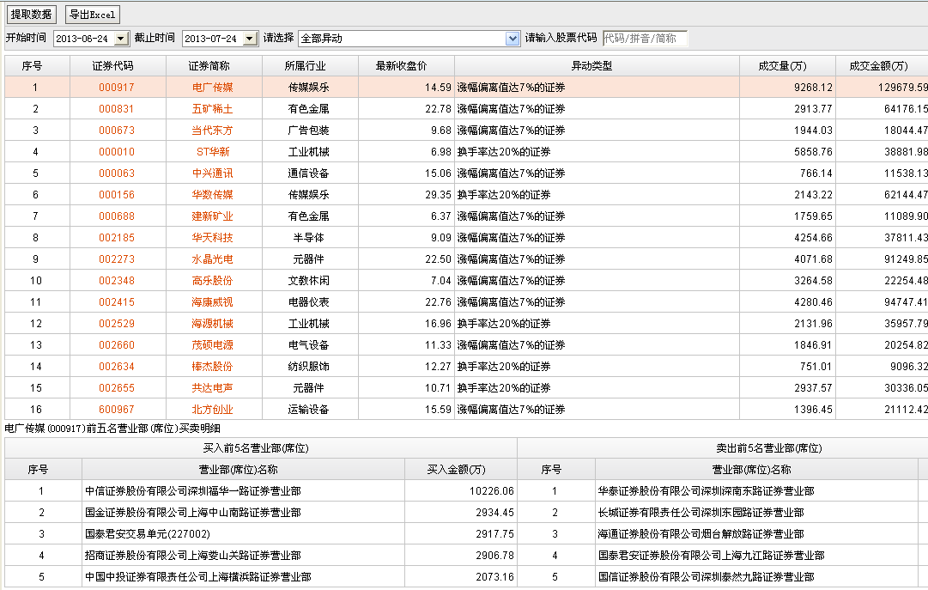Open the 海康威视 stock link
Image resolution: width=928 pixels, height=590 pixels.
click(x=212, y=302)
